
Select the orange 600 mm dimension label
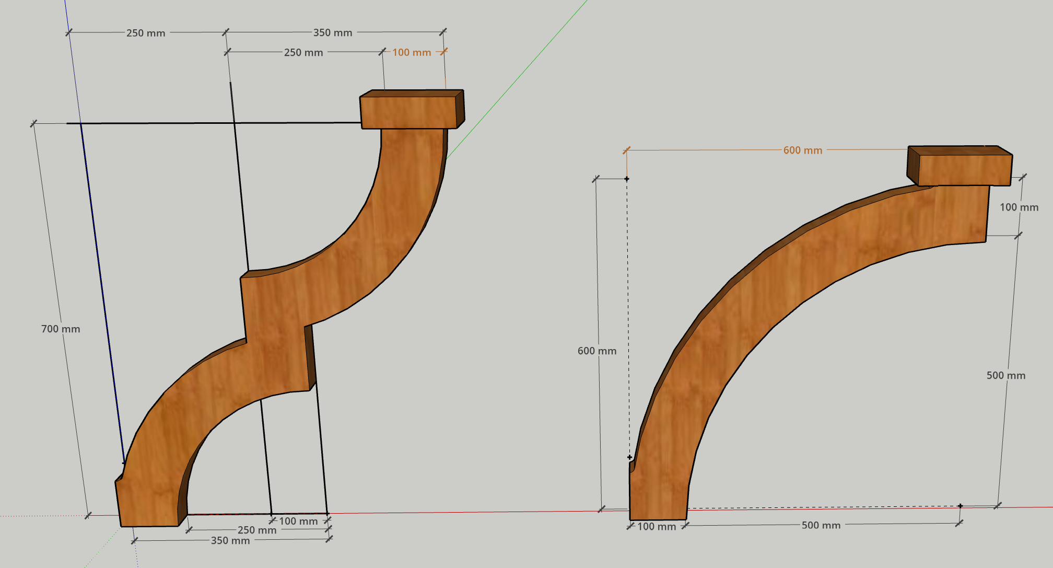coord(803,150)
